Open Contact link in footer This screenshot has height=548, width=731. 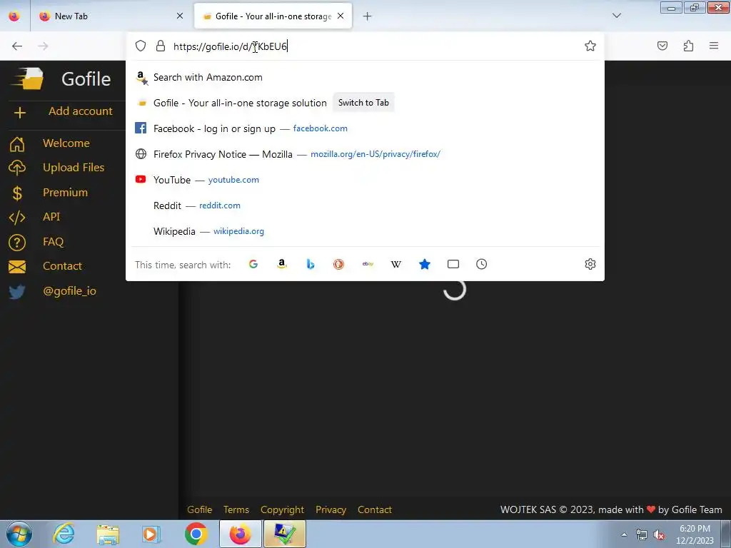coord(374,509)
